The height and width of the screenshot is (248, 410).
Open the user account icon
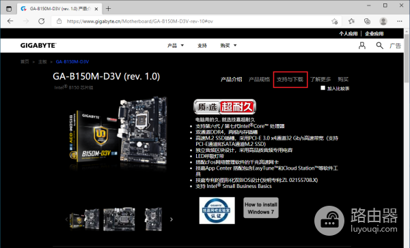(x=362, y=46)
